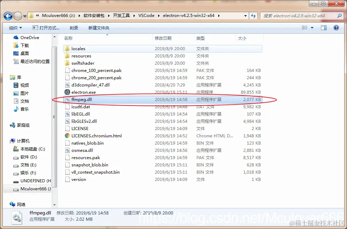Expand the arrow after VSCode breadcrumb
This screenshot has width=347, height=229.
159,16
